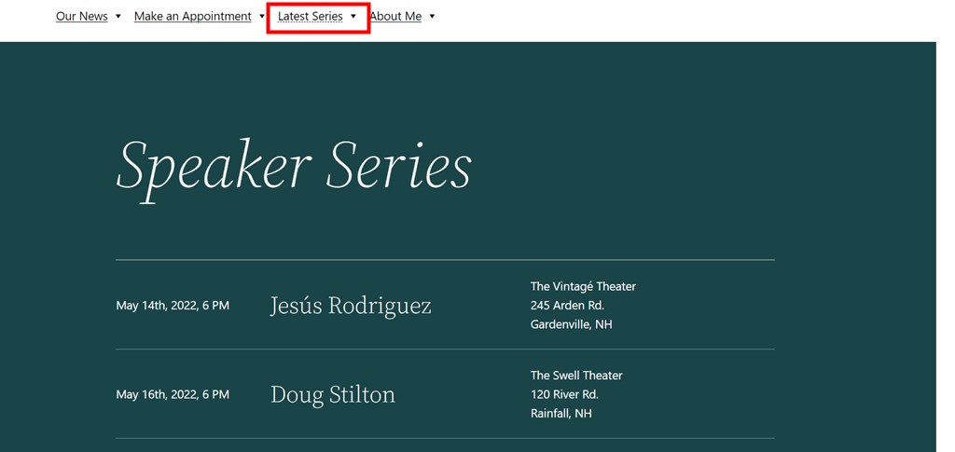Expand the Our News submenu arrow
The width and height of the screenshot is (955, 452).
point(118,17)
